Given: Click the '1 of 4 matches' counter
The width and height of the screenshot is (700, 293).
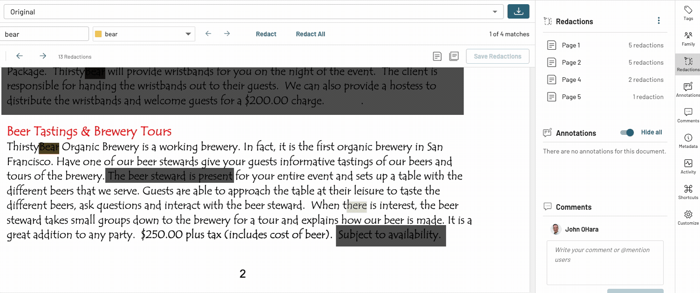Looking at the screenshot, I should (x=509, y=34).
